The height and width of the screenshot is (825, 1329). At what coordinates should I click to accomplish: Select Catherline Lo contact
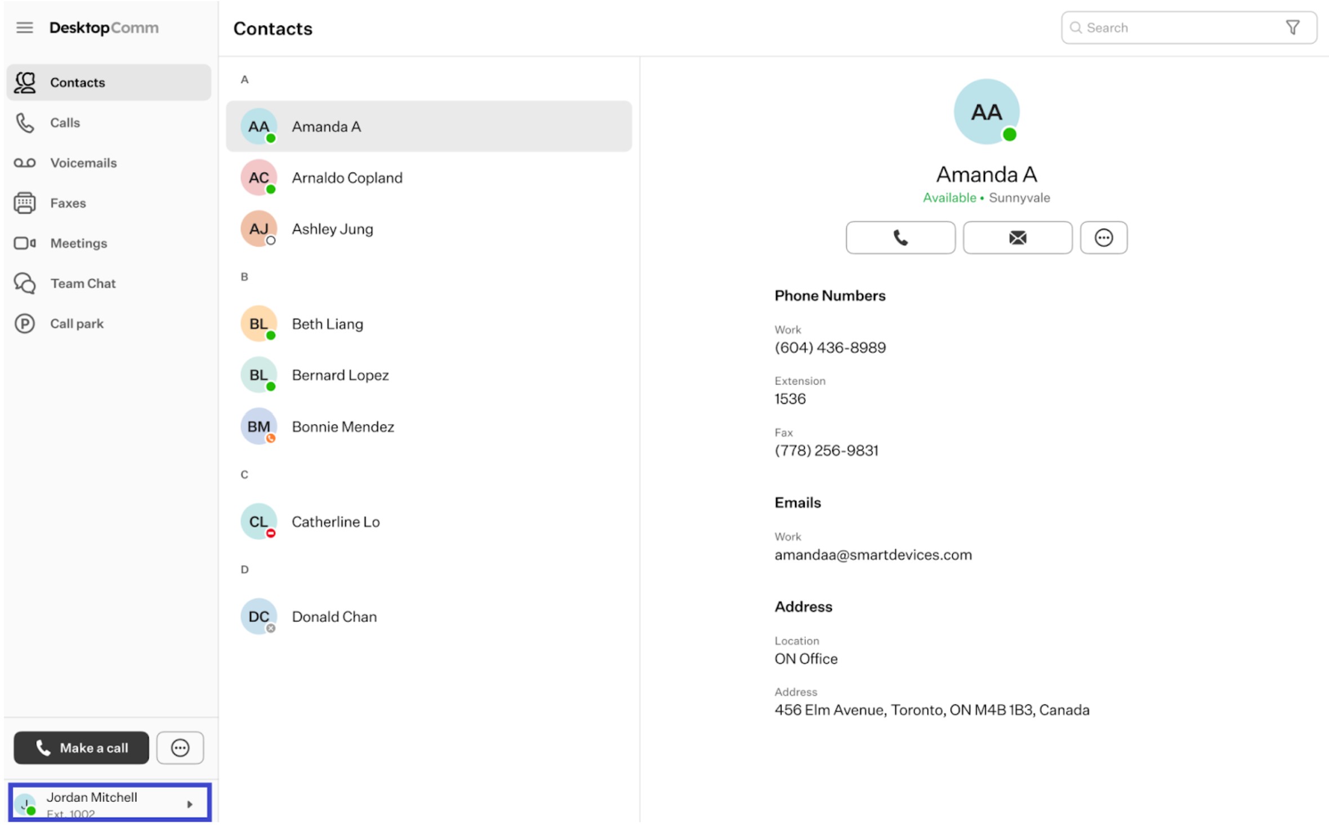pyautogui.click(x=429, y=521)
